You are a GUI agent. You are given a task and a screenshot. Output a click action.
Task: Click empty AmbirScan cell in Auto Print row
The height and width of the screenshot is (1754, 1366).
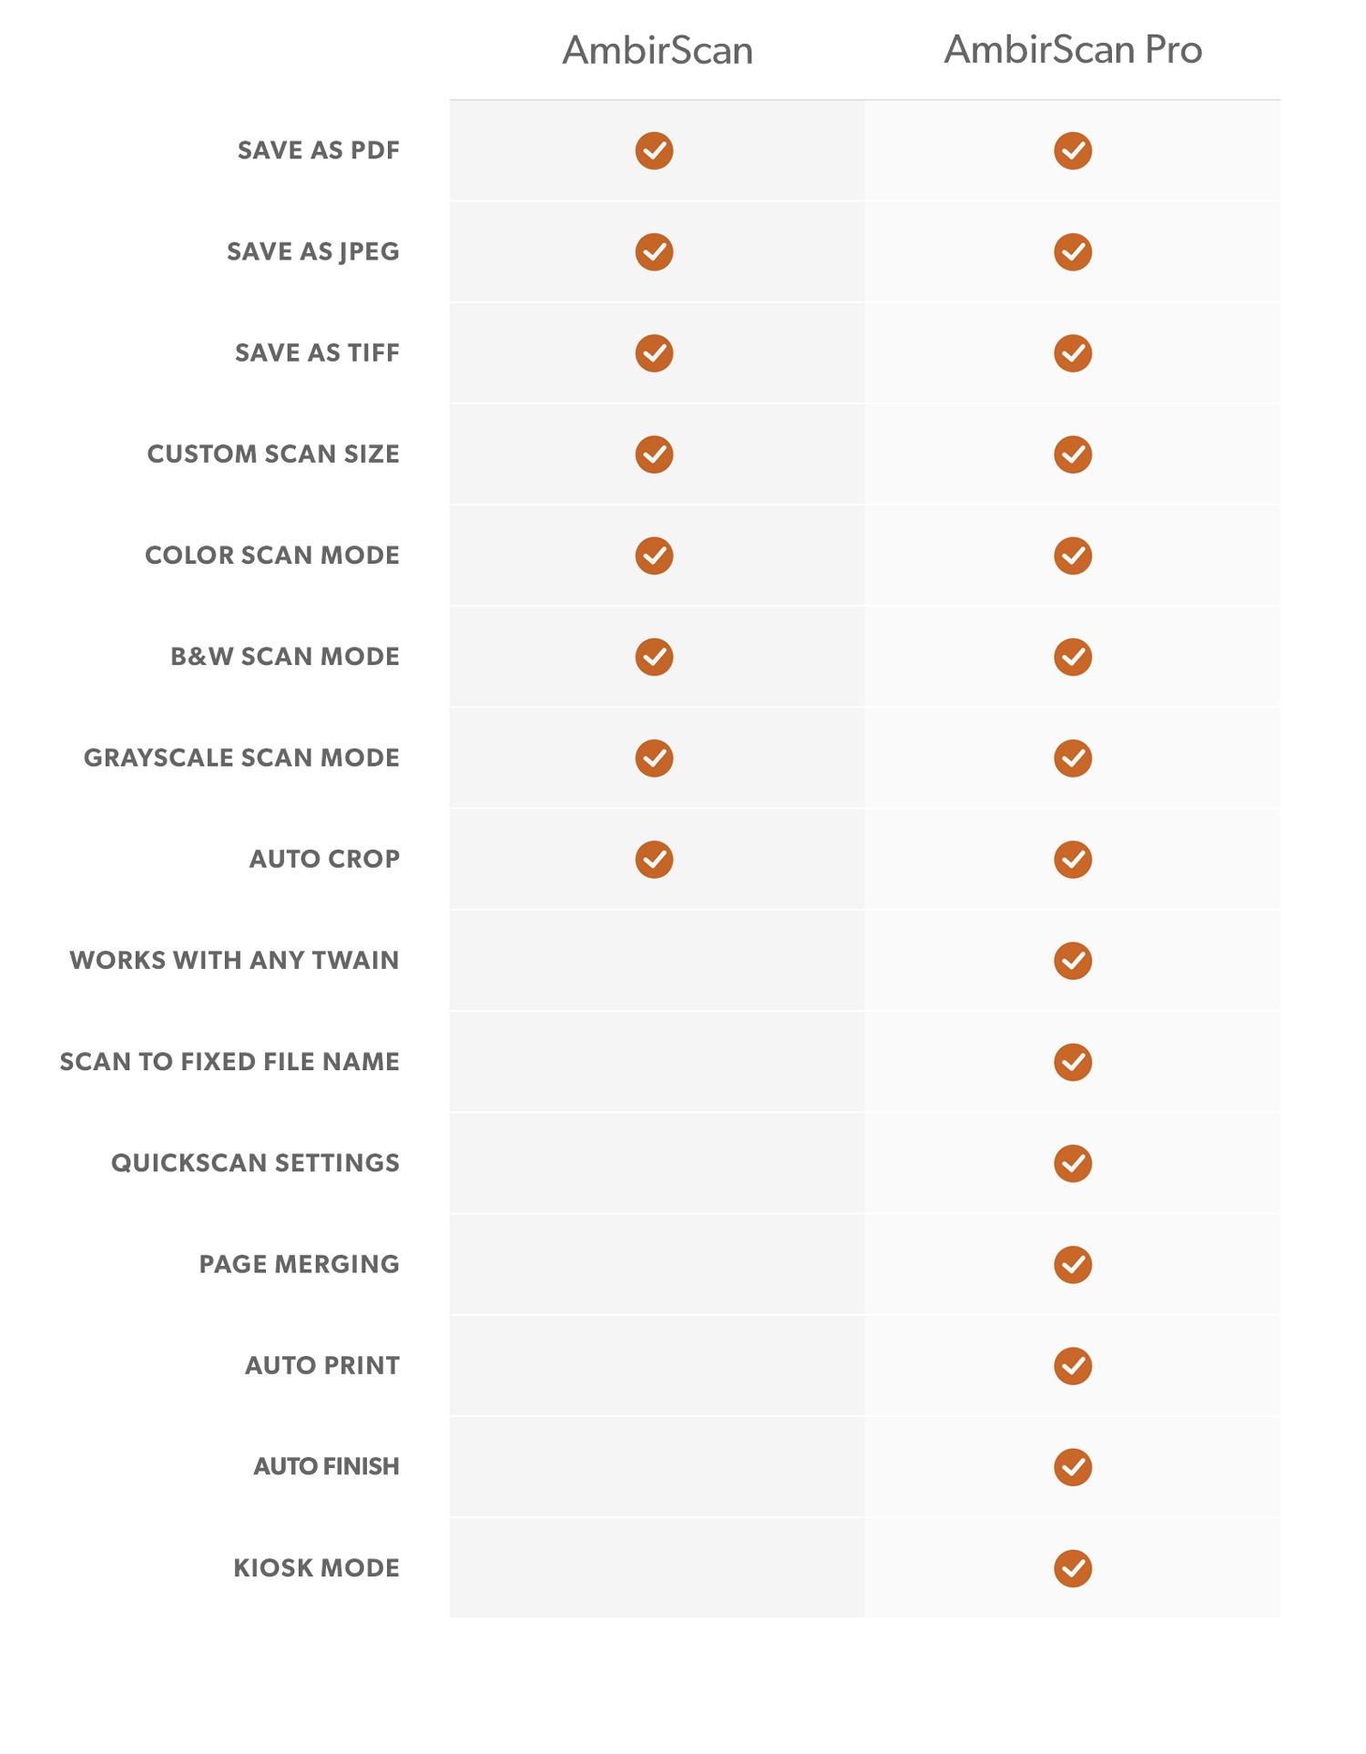click(657, 1365)
